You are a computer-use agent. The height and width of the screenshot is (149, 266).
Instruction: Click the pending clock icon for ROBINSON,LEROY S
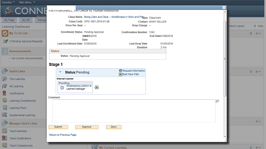click(62, 88)
